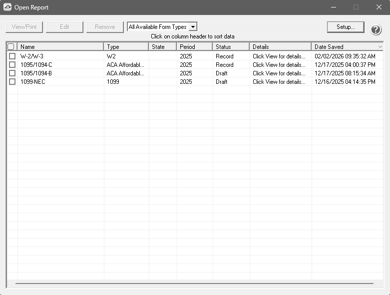Screen dimensions: 390x295
Task: Sort reports by Type column header
Action: (x=126, y=47)
